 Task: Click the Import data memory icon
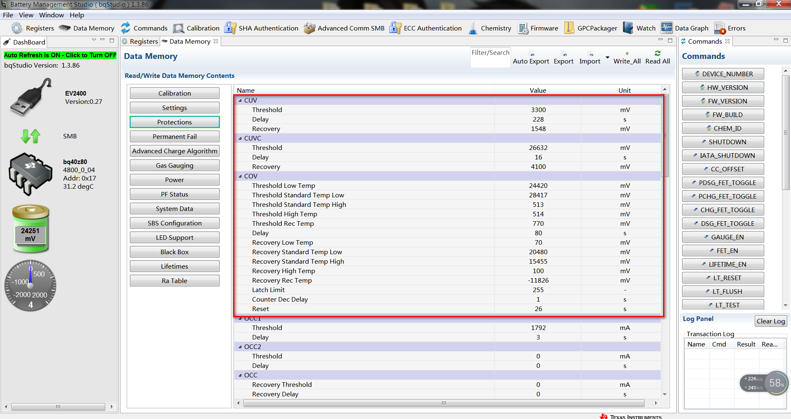(x=591, y=54)
